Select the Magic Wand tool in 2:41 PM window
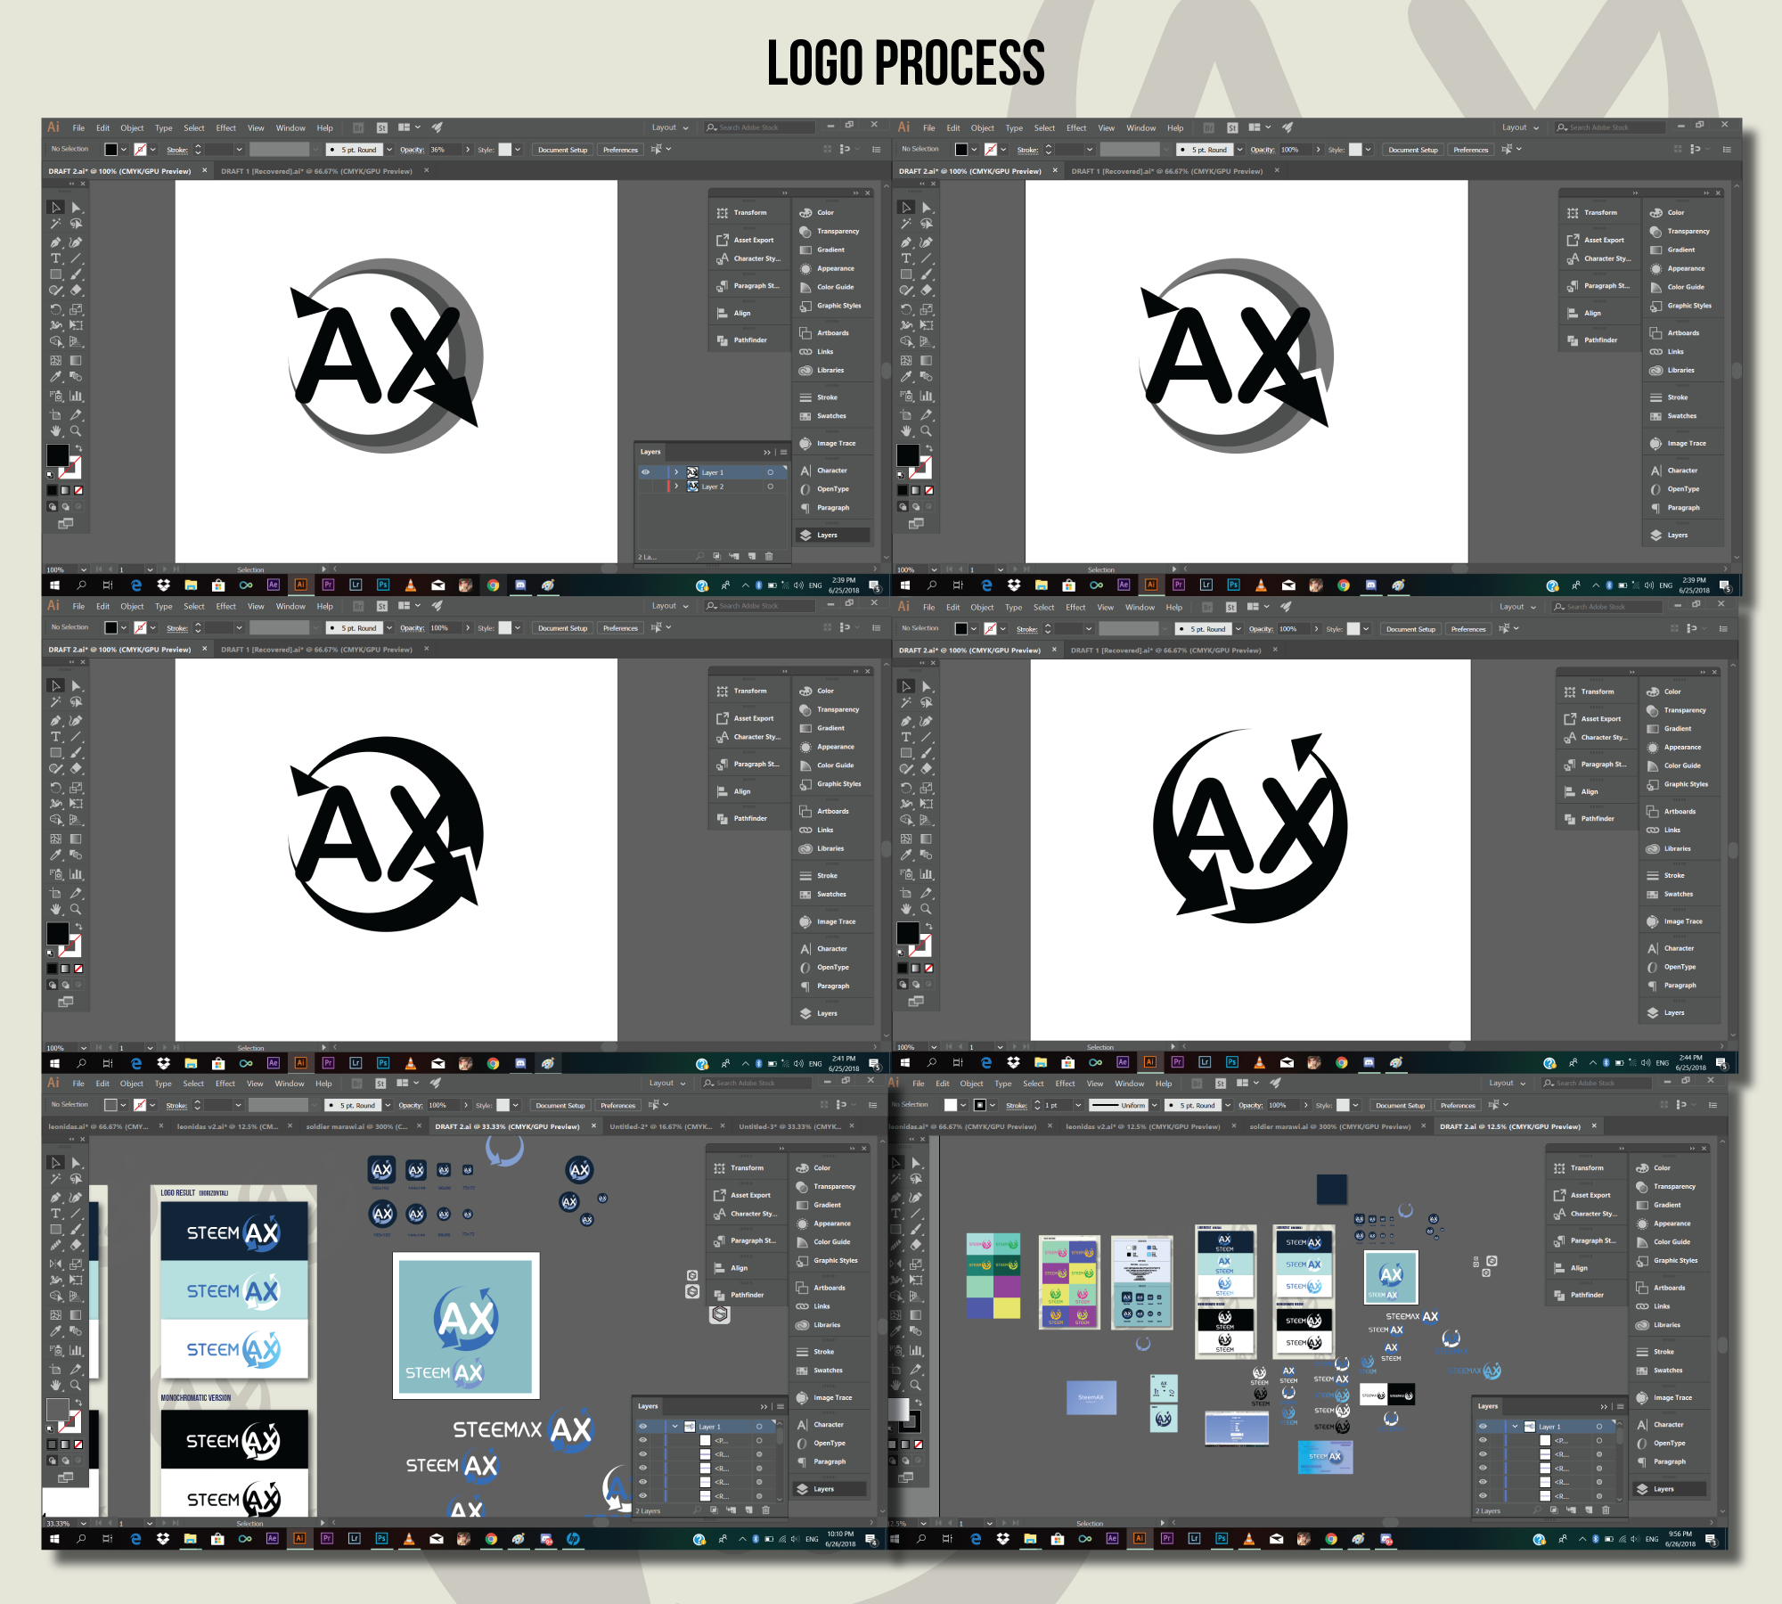This screenshot has height=1604, width=1782. pyautogui.click(x=56, y=702)
